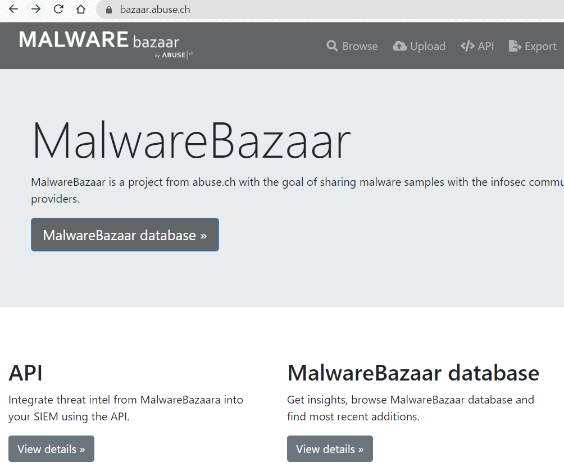Viewport: 564px width, 472px height.
Task: Go back with the browser back arrow
Action: coord(13,10)
